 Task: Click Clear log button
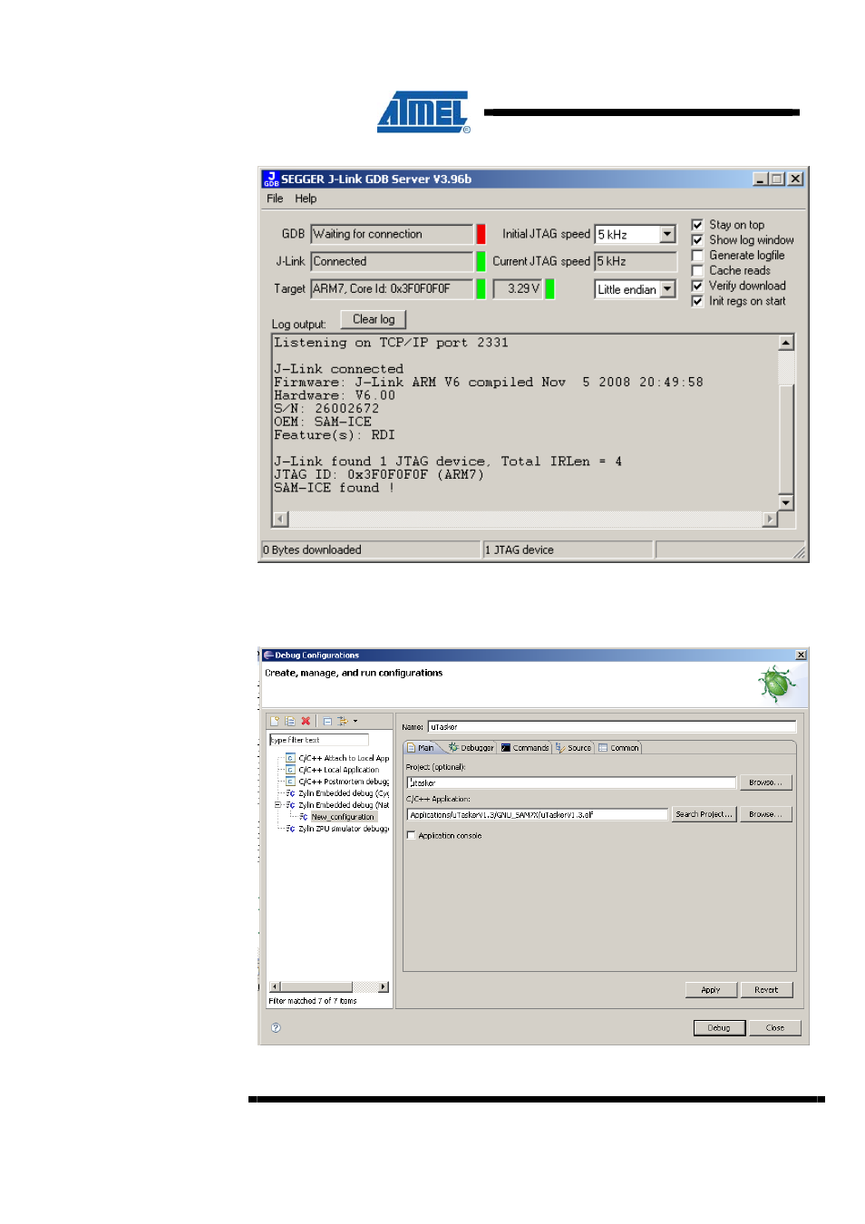pyautogui.click(x=374, y=319)
